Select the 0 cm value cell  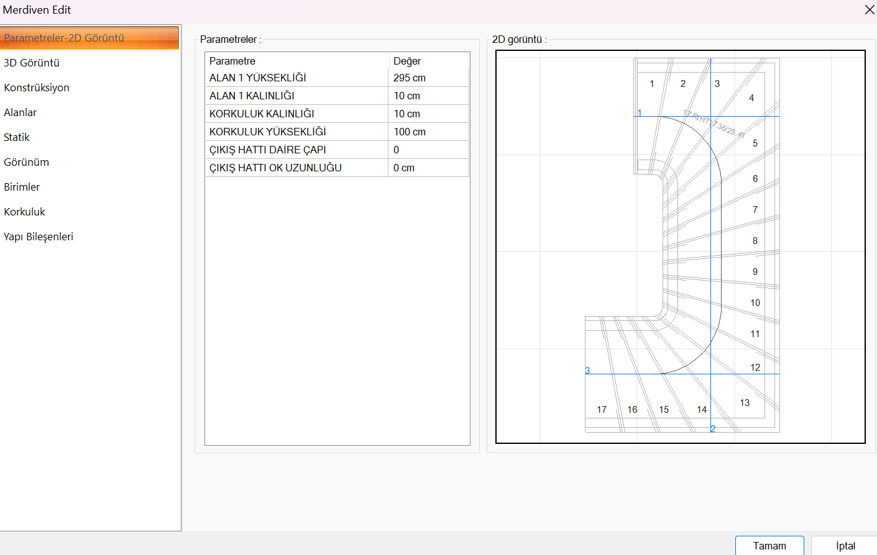(x=429, y=168)
